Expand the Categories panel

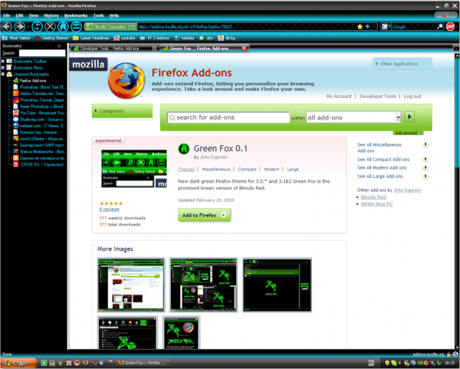coord(122,111)
